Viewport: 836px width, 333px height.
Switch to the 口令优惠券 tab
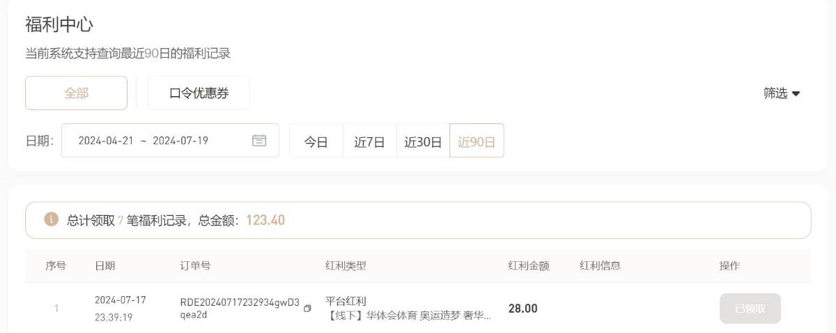pyautogui.click(x=199, y=93)
